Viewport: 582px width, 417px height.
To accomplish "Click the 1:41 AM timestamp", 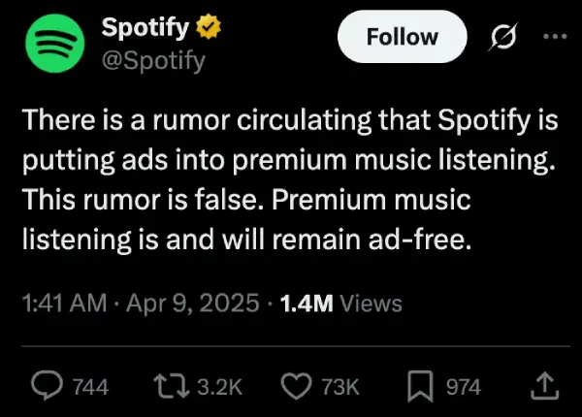I will [x=63, y=304].
